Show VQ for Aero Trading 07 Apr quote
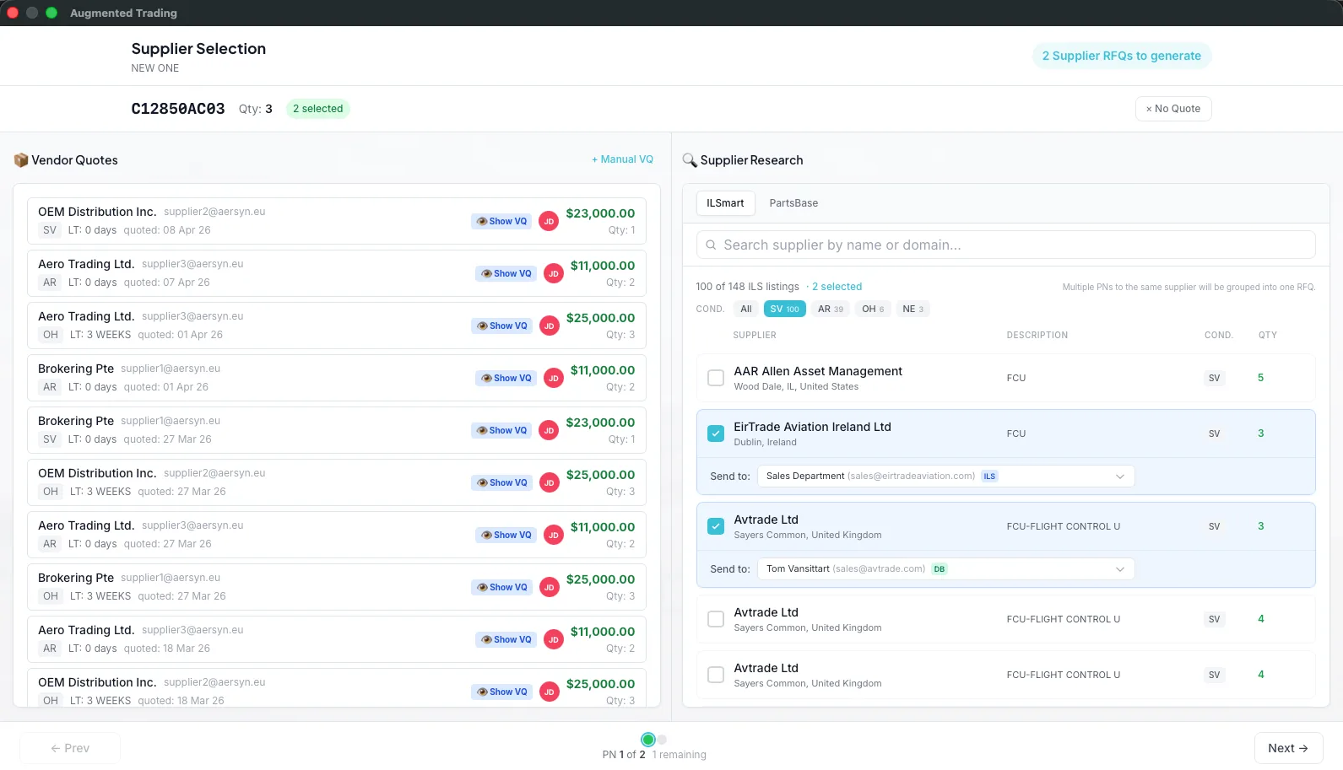The width and height of the screenshot is (1343, 770). click(x=506, y=273)
